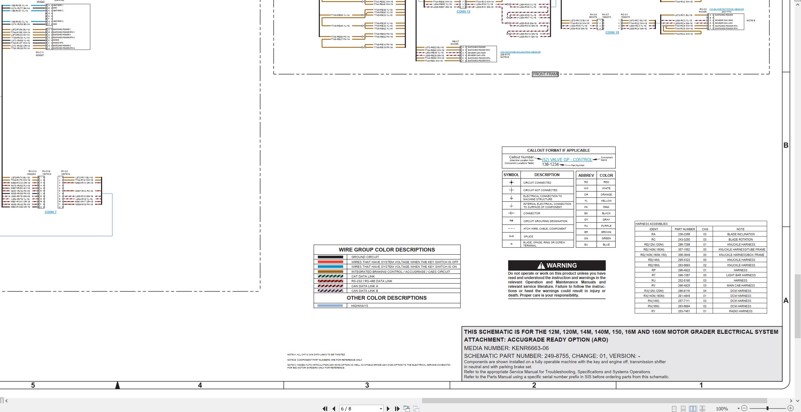The width and height of the screenshot is (801, 412).
Task: Click the previous view icon
Action: pos(407,409)
